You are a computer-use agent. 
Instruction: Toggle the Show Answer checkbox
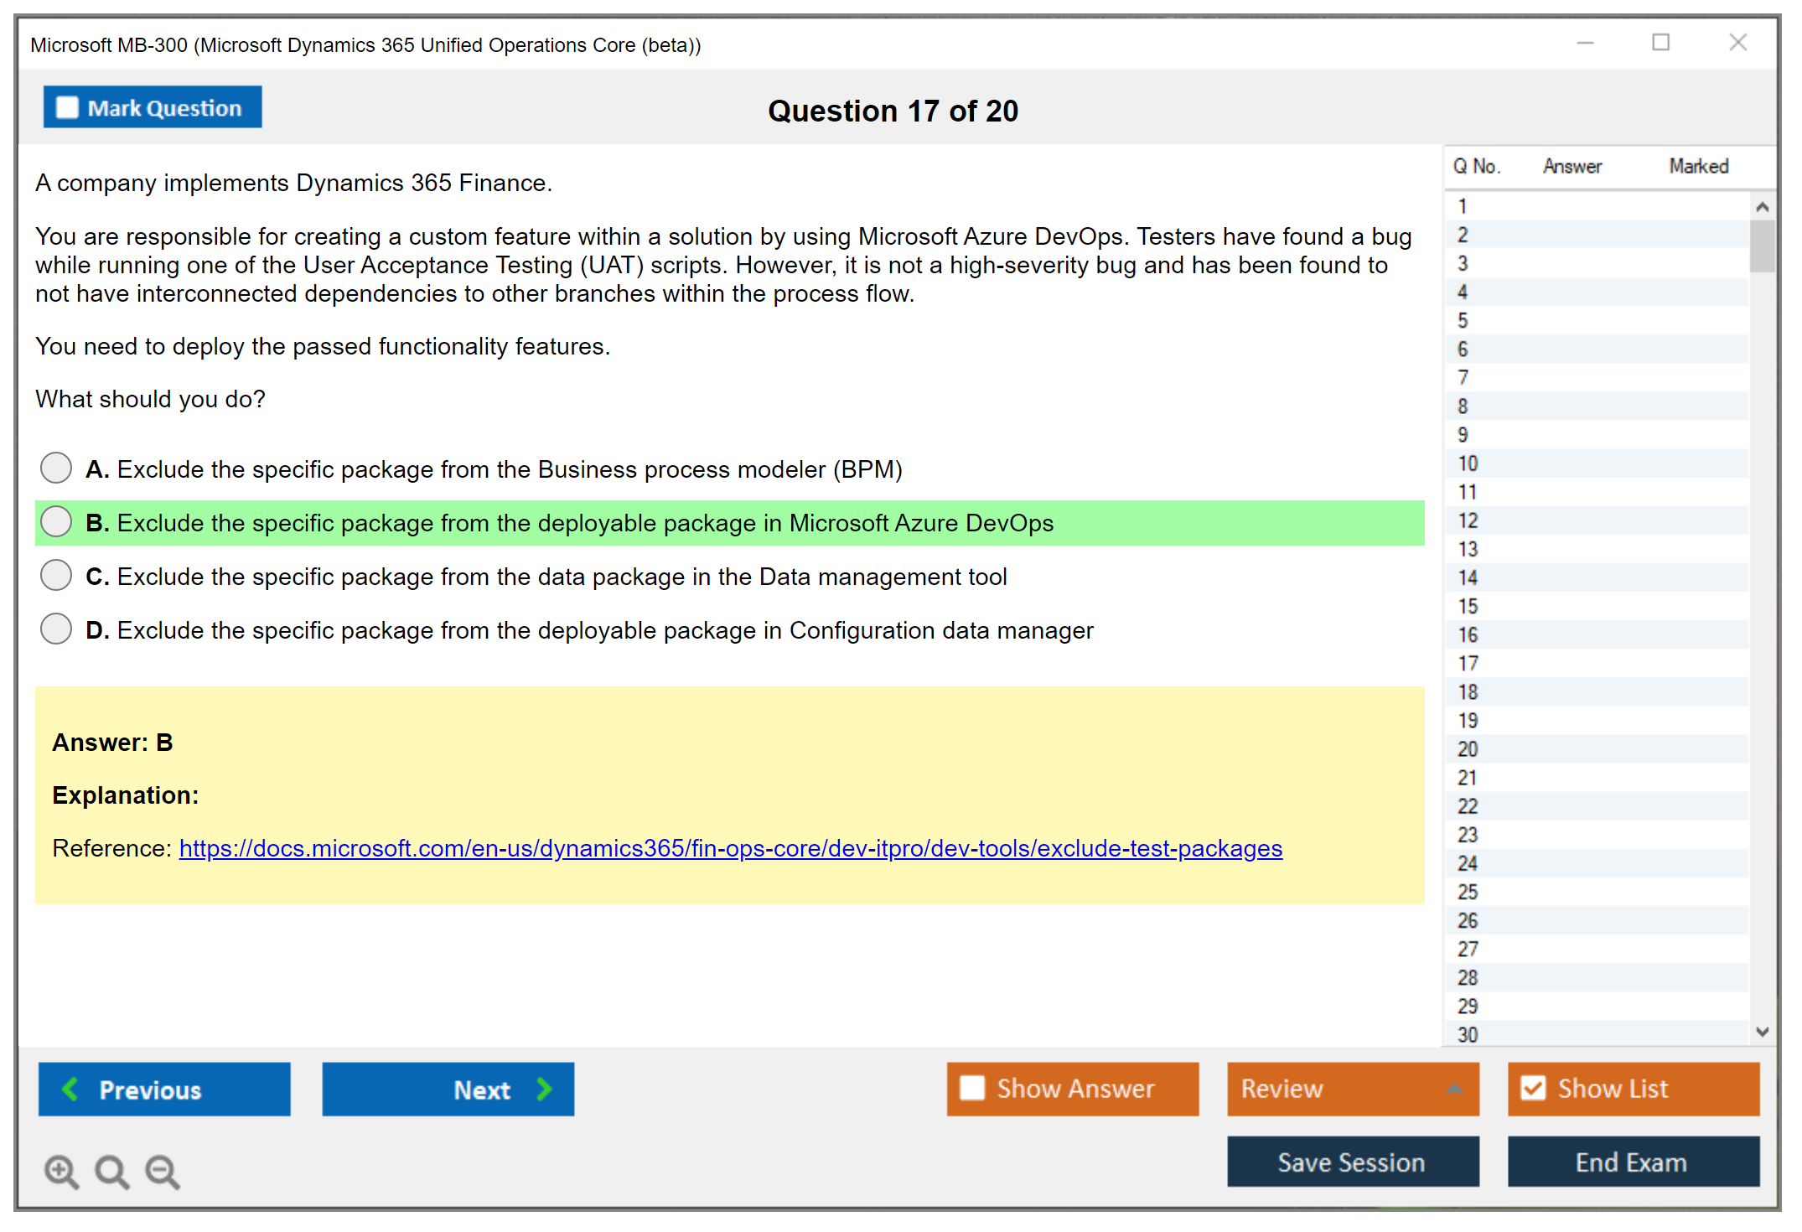(x=972, y=1088)
